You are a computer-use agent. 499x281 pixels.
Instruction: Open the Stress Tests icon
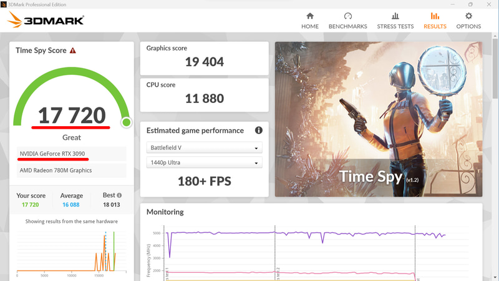click(x=395, y=16)
